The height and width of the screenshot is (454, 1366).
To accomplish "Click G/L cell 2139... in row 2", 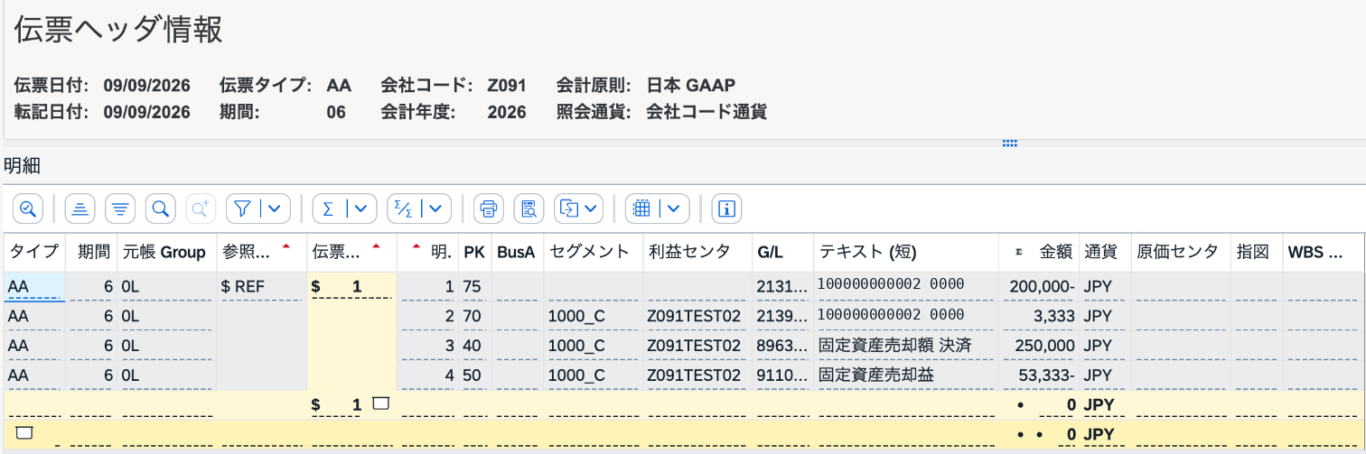I will pyautogui.click(x=782, y=316).
